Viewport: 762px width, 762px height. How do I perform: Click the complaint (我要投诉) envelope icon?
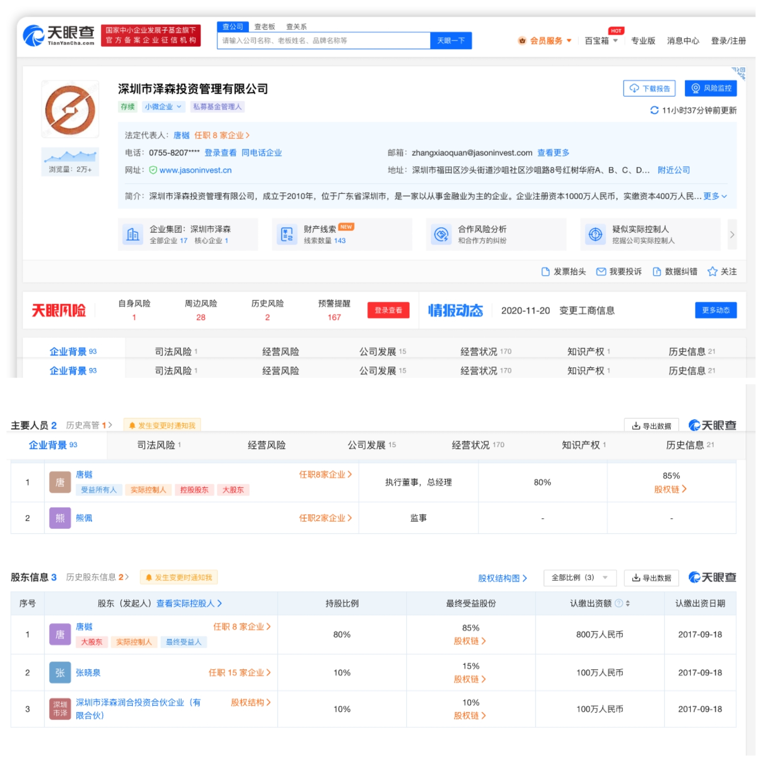pos(601,272)
